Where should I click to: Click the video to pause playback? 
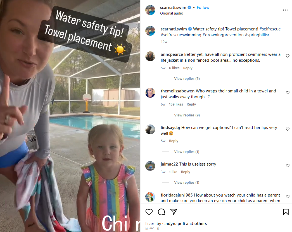(70, 116)
